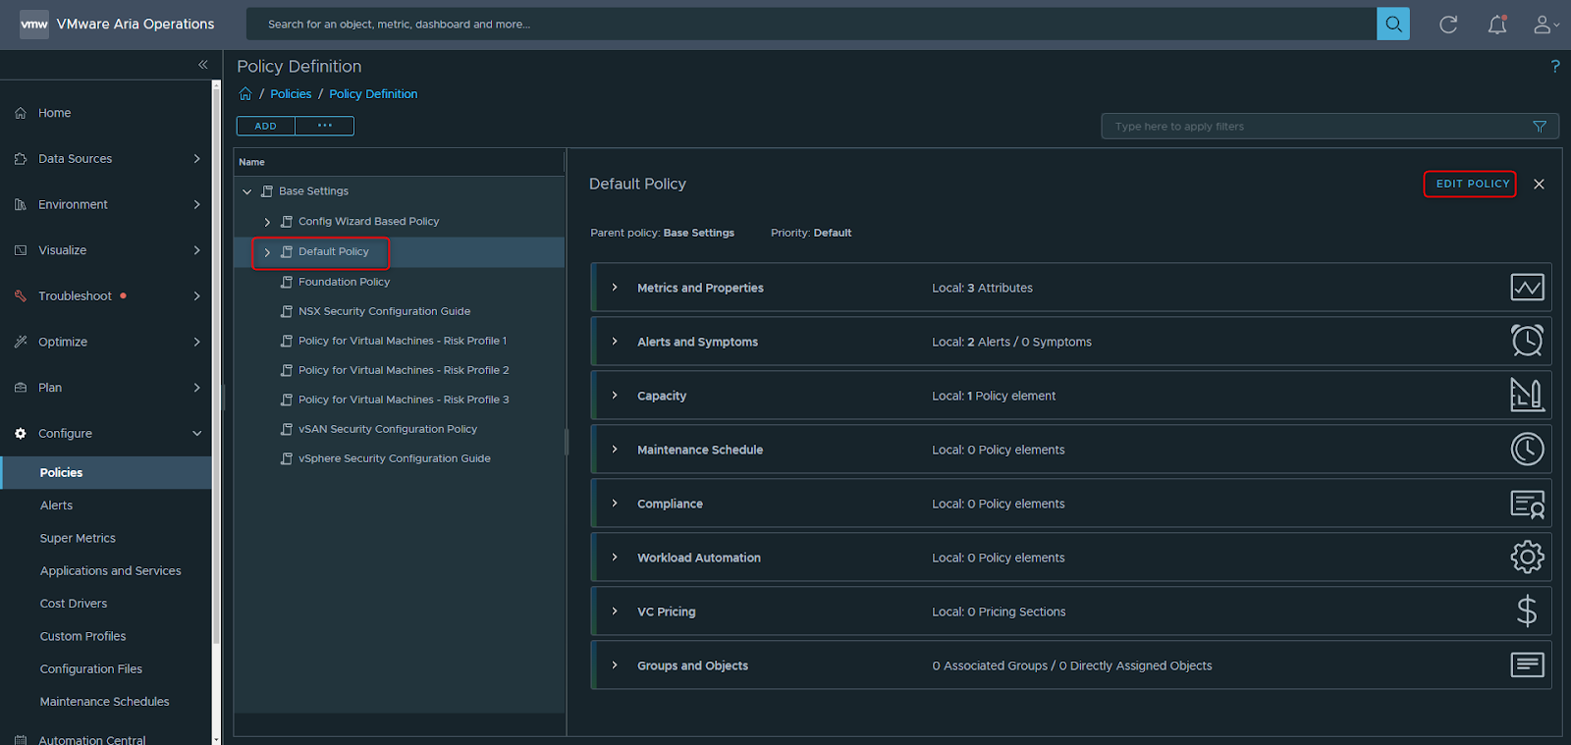Expand the Maintenance Schedule section
Image resolution: width=1571 pixels, height=745 pixels.
[615, 450]
